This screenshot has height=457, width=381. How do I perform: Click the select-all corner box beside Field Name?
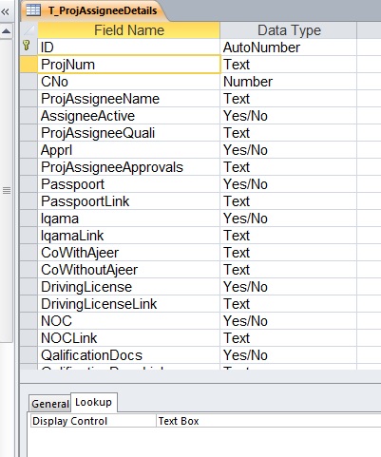[29, 30]
